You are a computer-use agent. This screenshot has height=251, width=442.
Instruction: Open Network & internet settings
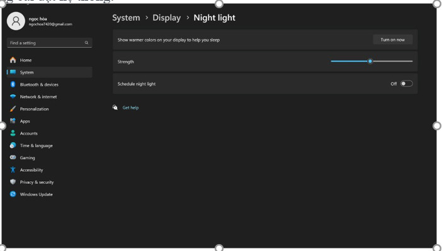(x=49, y=97)
